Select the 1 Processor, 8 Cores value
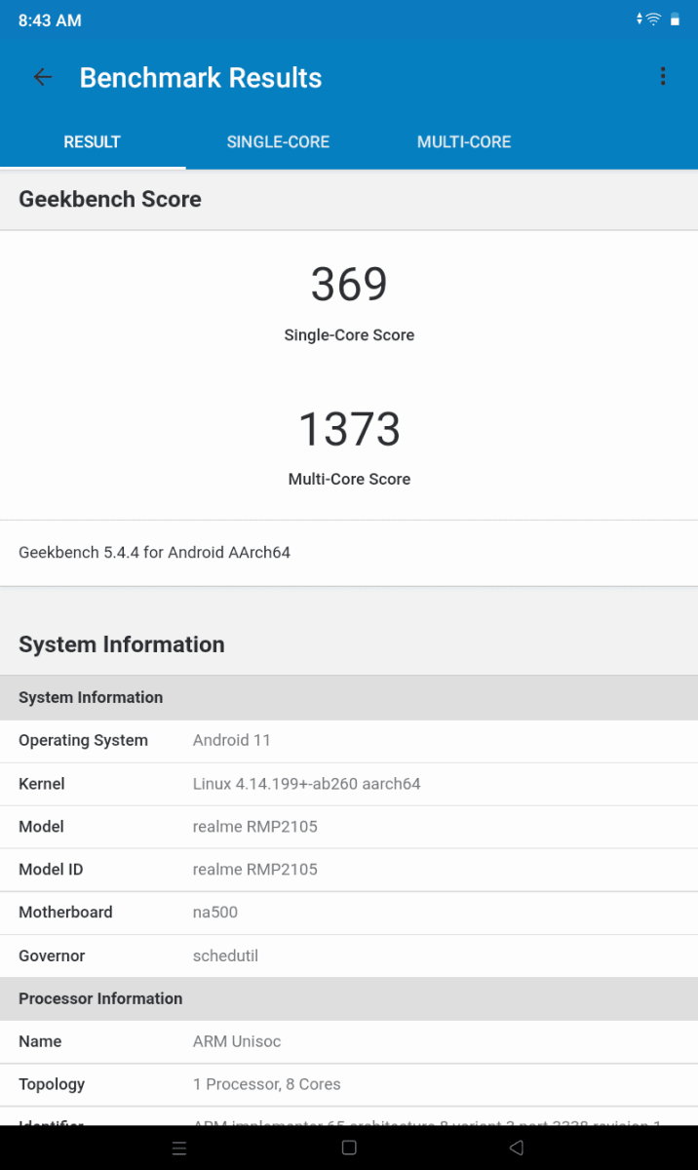The height and width of the screenshot is (1170, 698). [x=267, y=1085]
